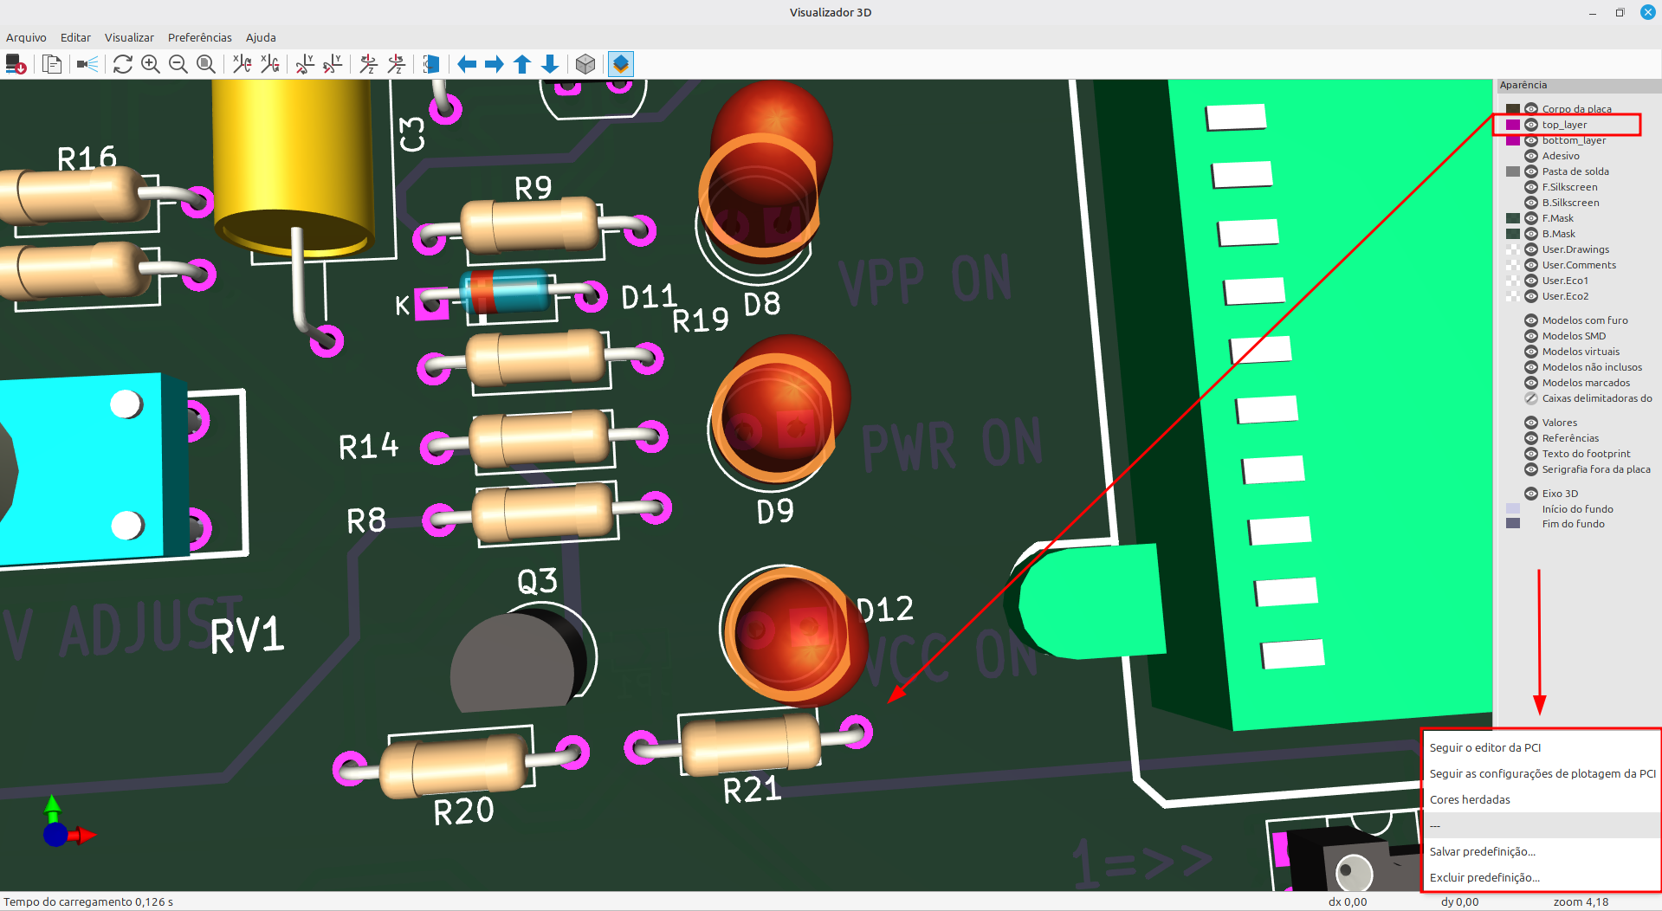Pan the board down with blue arrow
The width and height of the screenshot is (1662, 911).
550,64
